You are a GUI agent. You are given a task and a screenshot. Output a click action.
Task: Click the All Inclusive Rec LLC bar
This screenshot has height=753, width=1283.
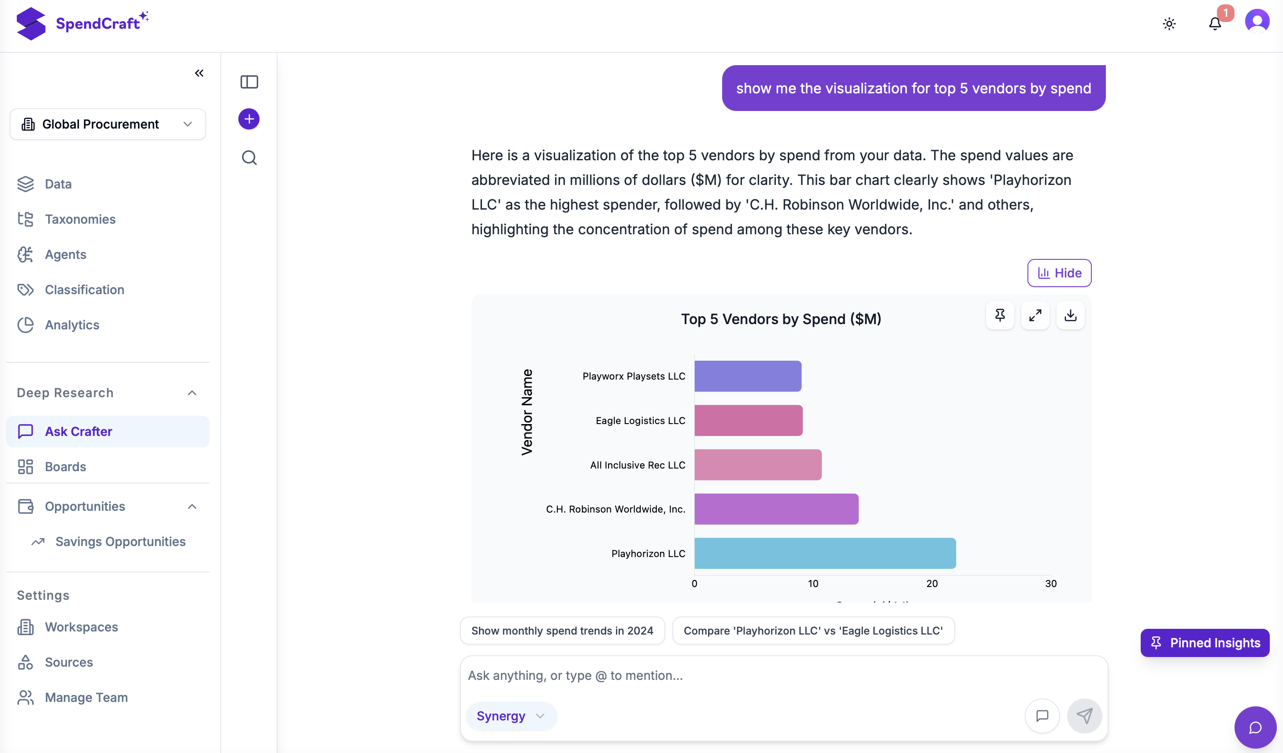[x=758, y=465]
